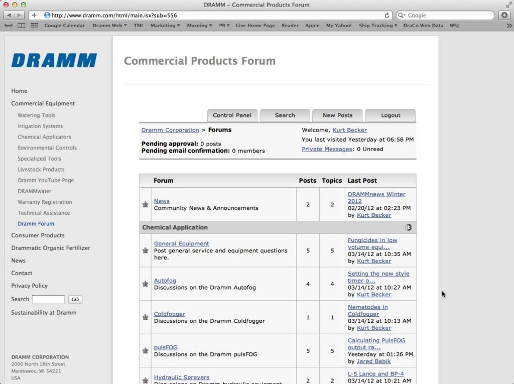Click the star icon beside the pulsFOG forum
Screen dimensions: 514x384
pyautogui.click(x=145, y=351)
